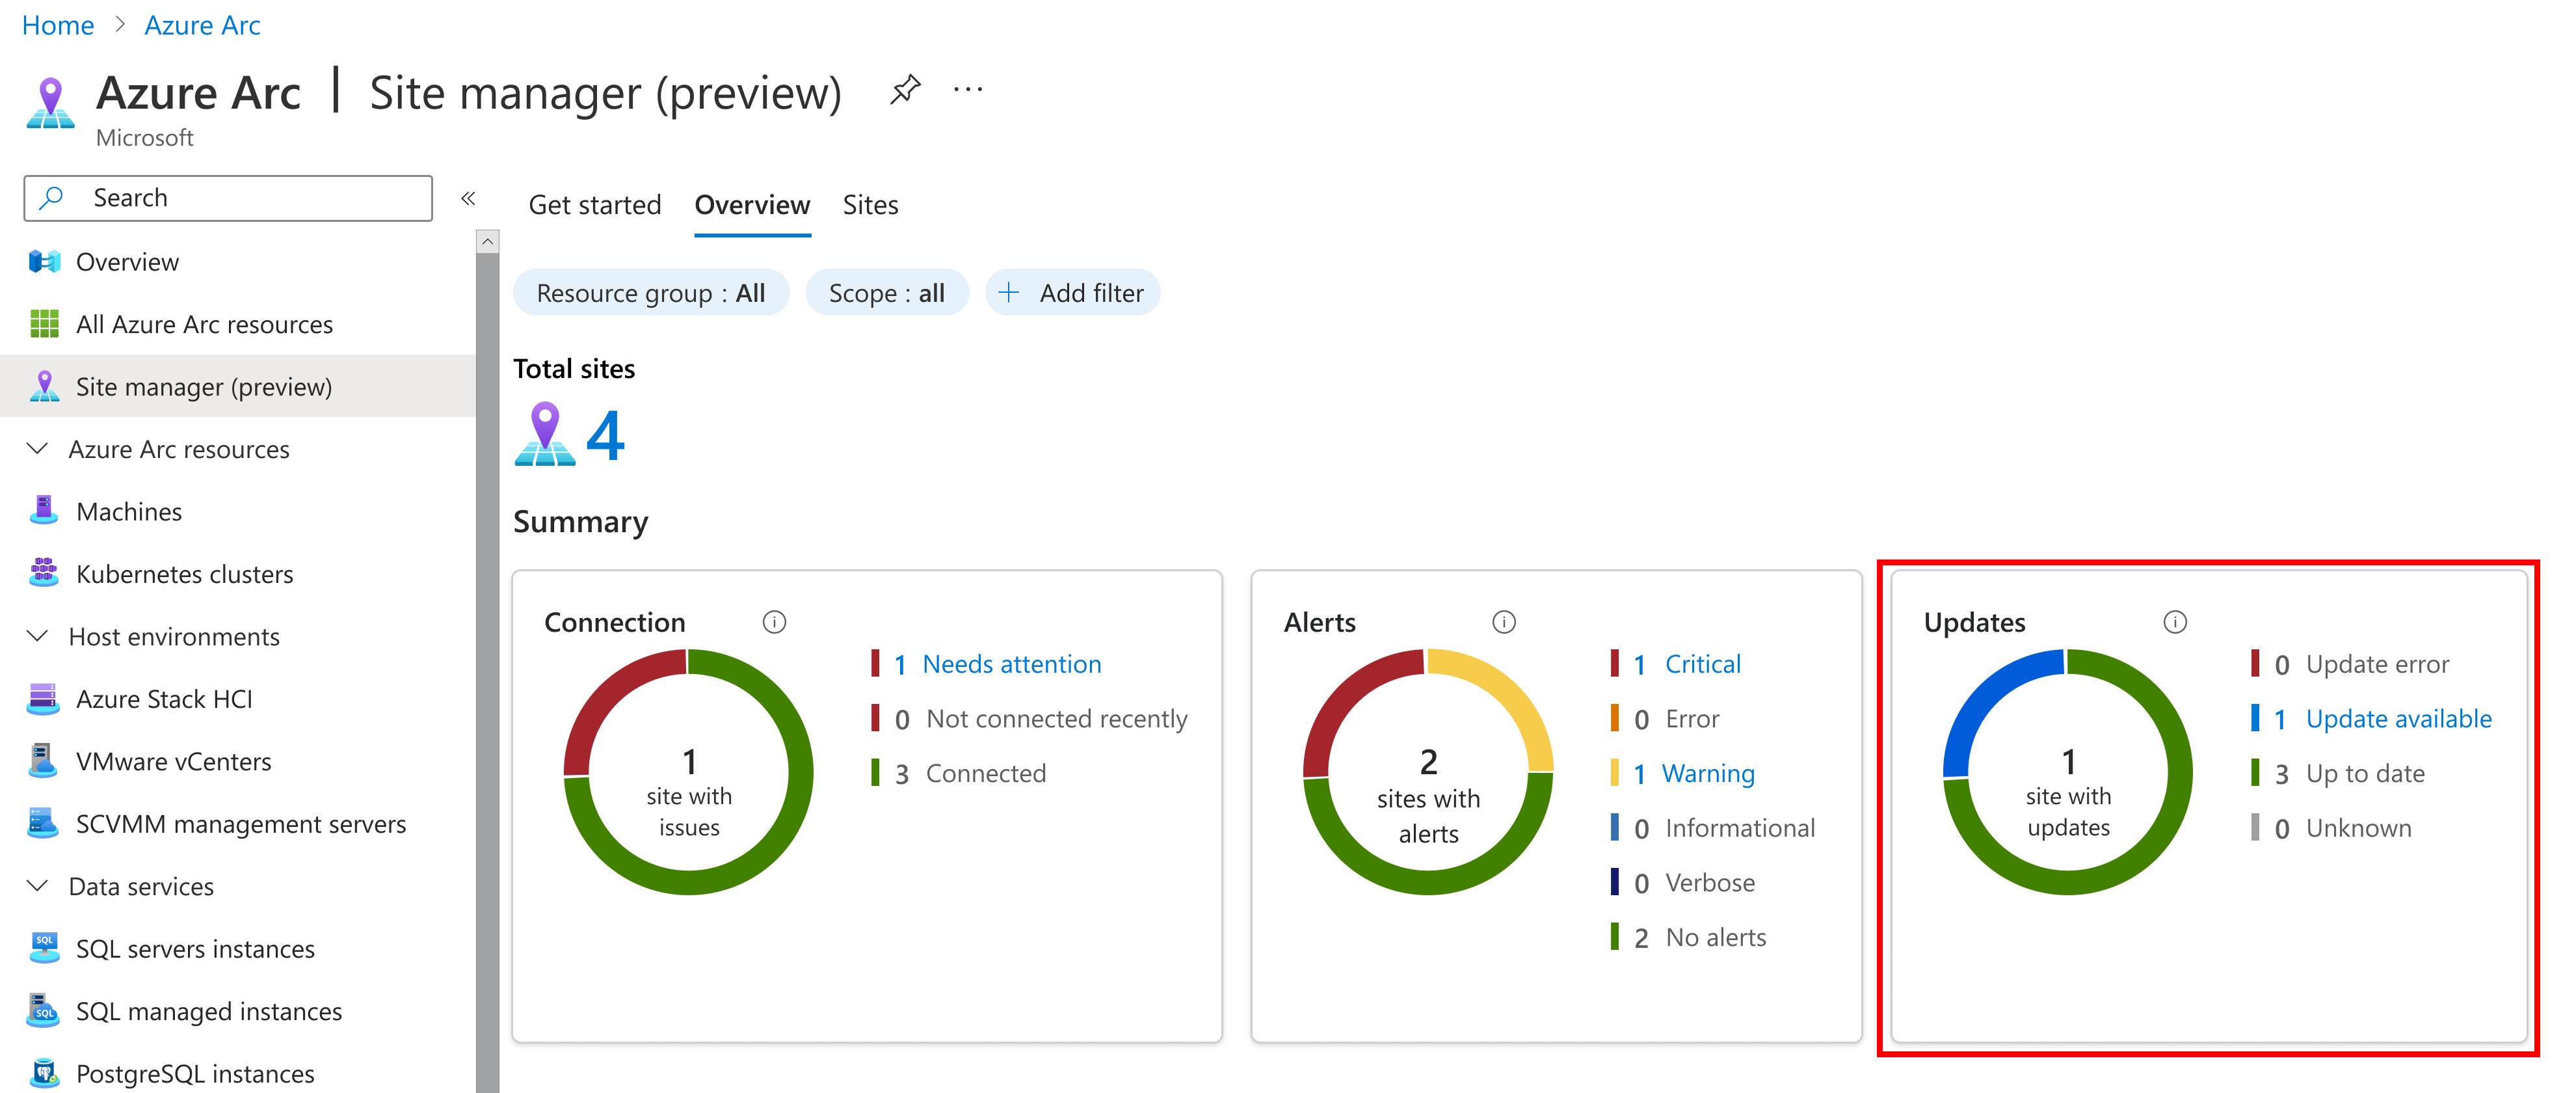Collapse the Azure Arc resources section
Screen dimensions: 2576x1093
(x=38, y=449)
